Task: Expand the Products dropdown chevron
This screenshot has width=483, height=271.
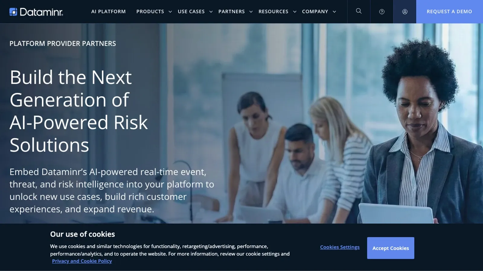Action: [x=170, y=12]
